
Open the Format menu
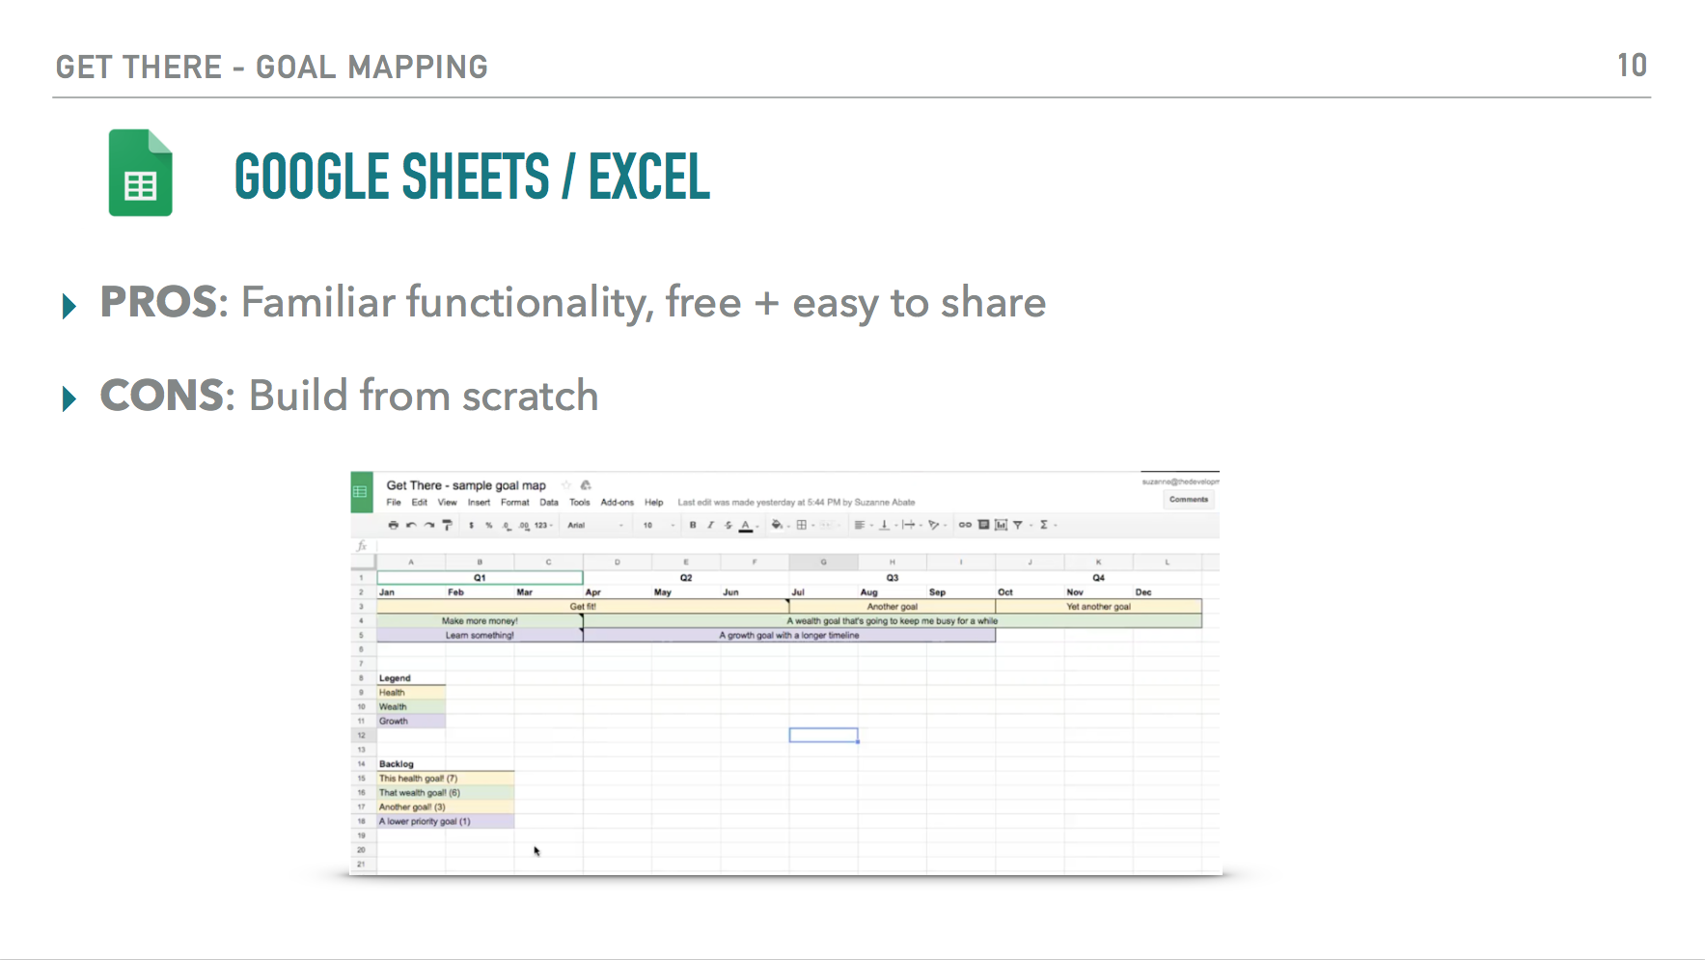point(514,503)
